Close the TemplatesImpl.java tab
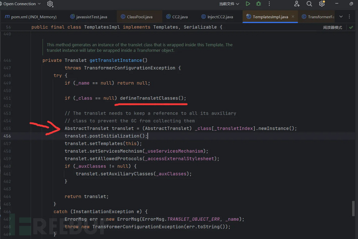The width and height of the screenshot is (358, 239). click(294, 17)
